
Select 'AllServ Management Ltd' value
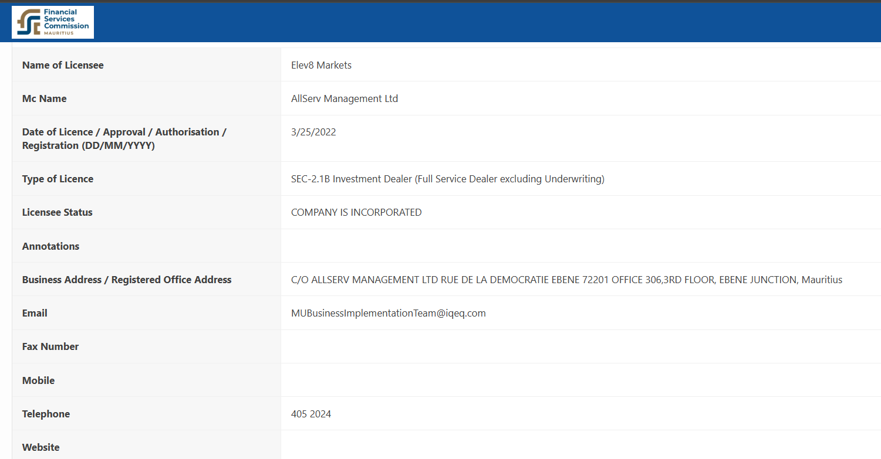coord(345,98)
